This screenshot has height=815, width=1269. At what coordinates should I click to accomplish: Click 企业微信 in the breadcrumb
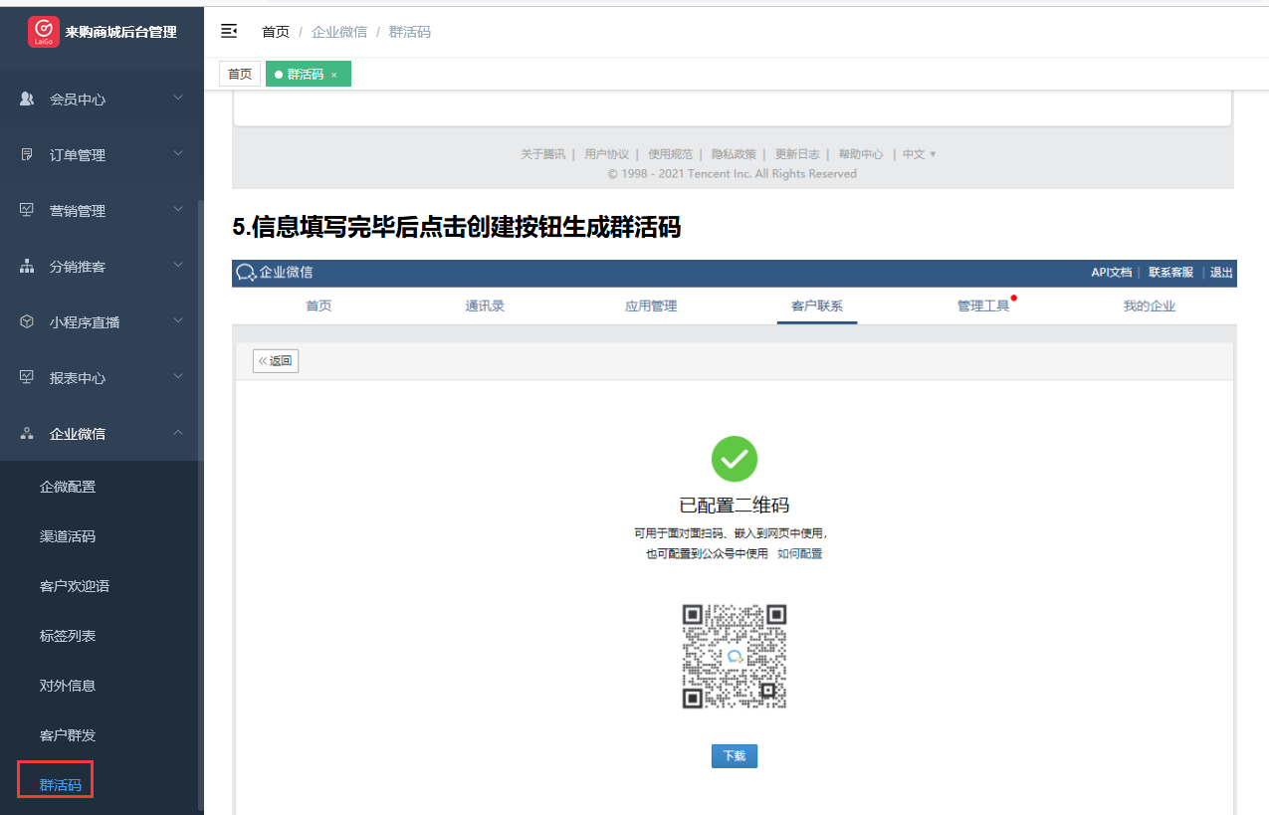339,32
